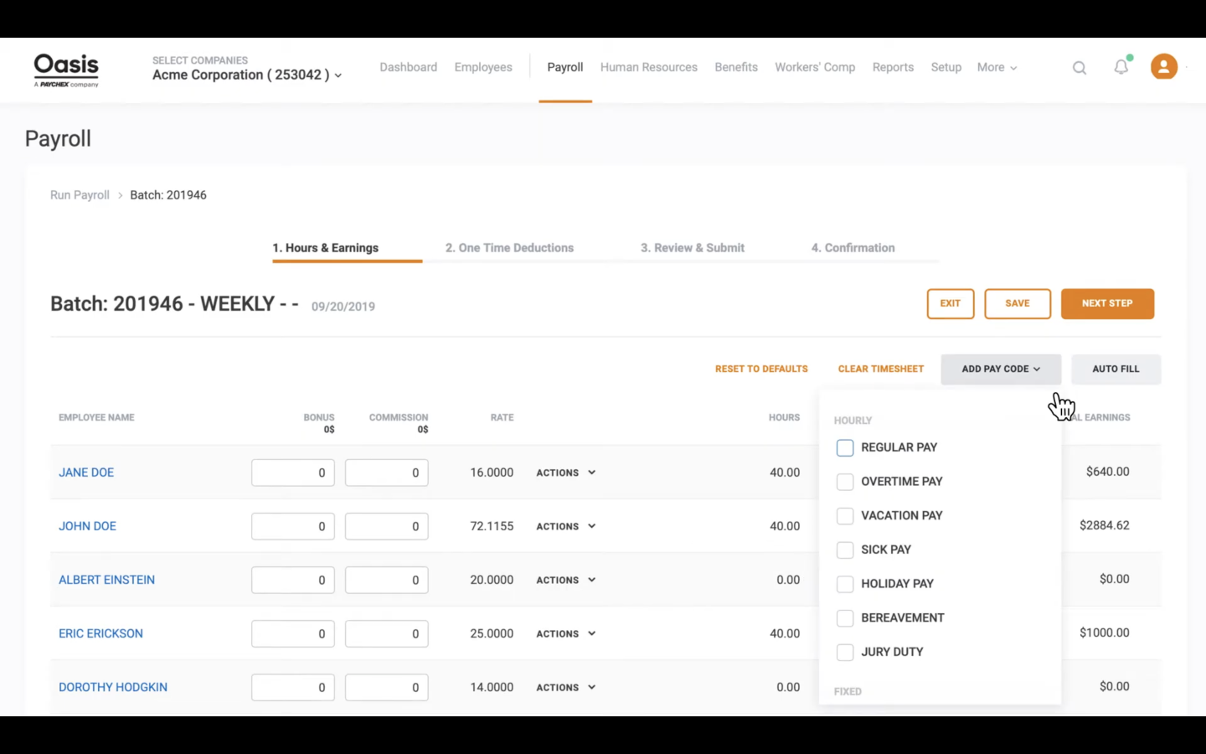Viewport: 1206px width, 754px height.
Task: Open the Employees menu item
Action: pos(483,68)
